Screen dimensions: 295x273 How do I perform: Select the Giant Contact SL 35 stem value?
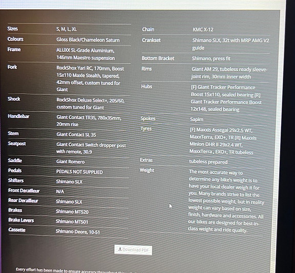pyautogui.click(x=76, y=134)
